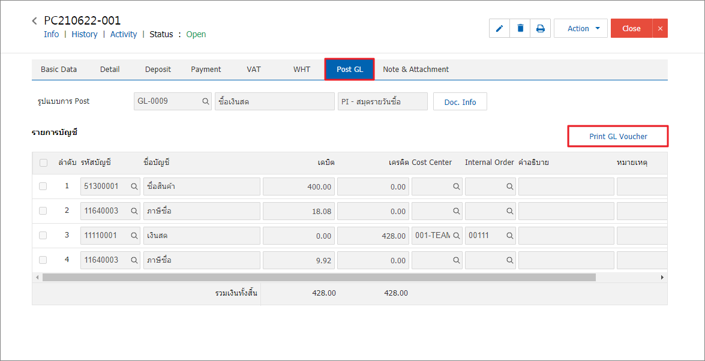The height and width of the screenshot is (361, 705).
Task: Click the Doc. Info button
Action: click(x=460, y=101)
